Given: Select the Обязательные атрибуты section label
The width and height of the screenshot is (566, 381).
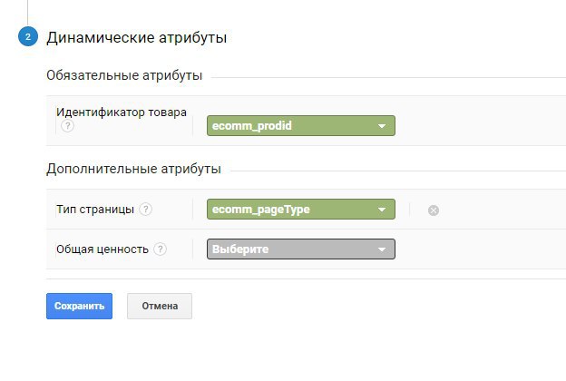Looking at the screenshot, I should (124, 75).
